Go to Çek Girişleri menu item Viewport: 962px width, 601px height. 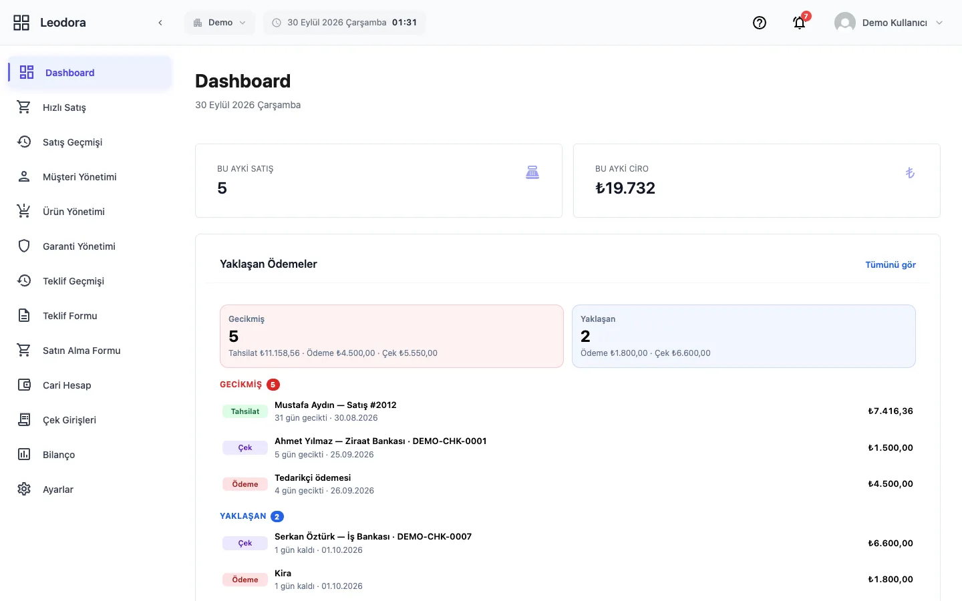click(90, 420)
